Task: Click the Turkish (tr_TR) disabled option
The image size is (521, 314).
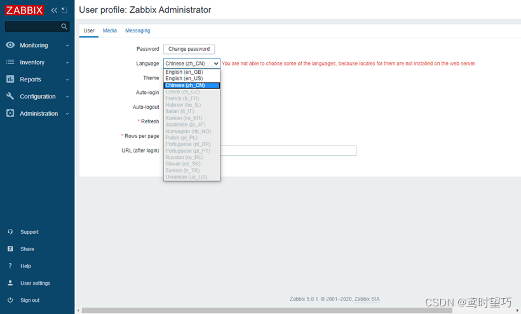Action: point(192,170)
